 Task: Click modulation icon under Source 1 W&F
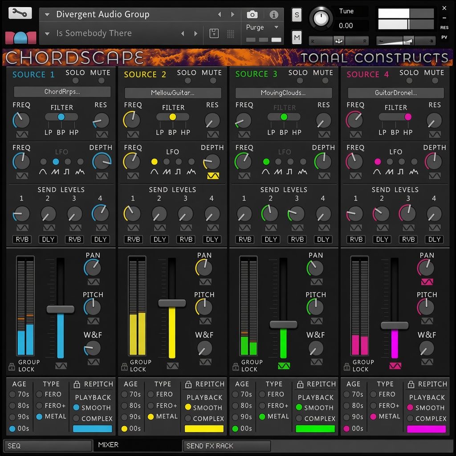point(94,362)
